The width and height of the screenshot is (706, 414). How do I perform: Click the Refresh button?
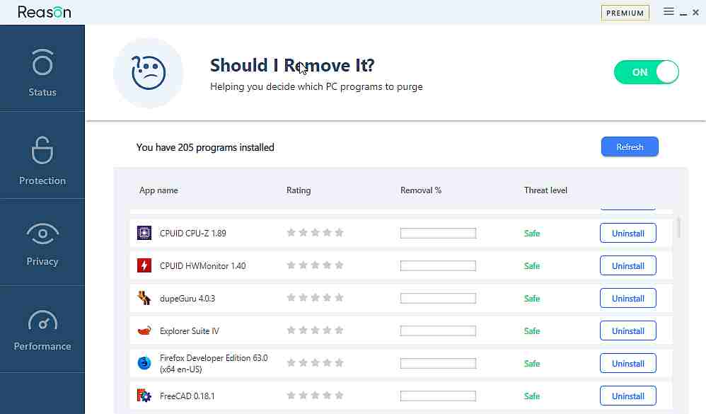(x=630, y=147)
